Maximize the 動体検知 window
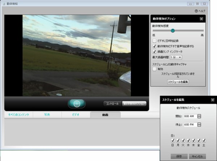This screenshot has height=161, width=217. (x=197, y=4)
